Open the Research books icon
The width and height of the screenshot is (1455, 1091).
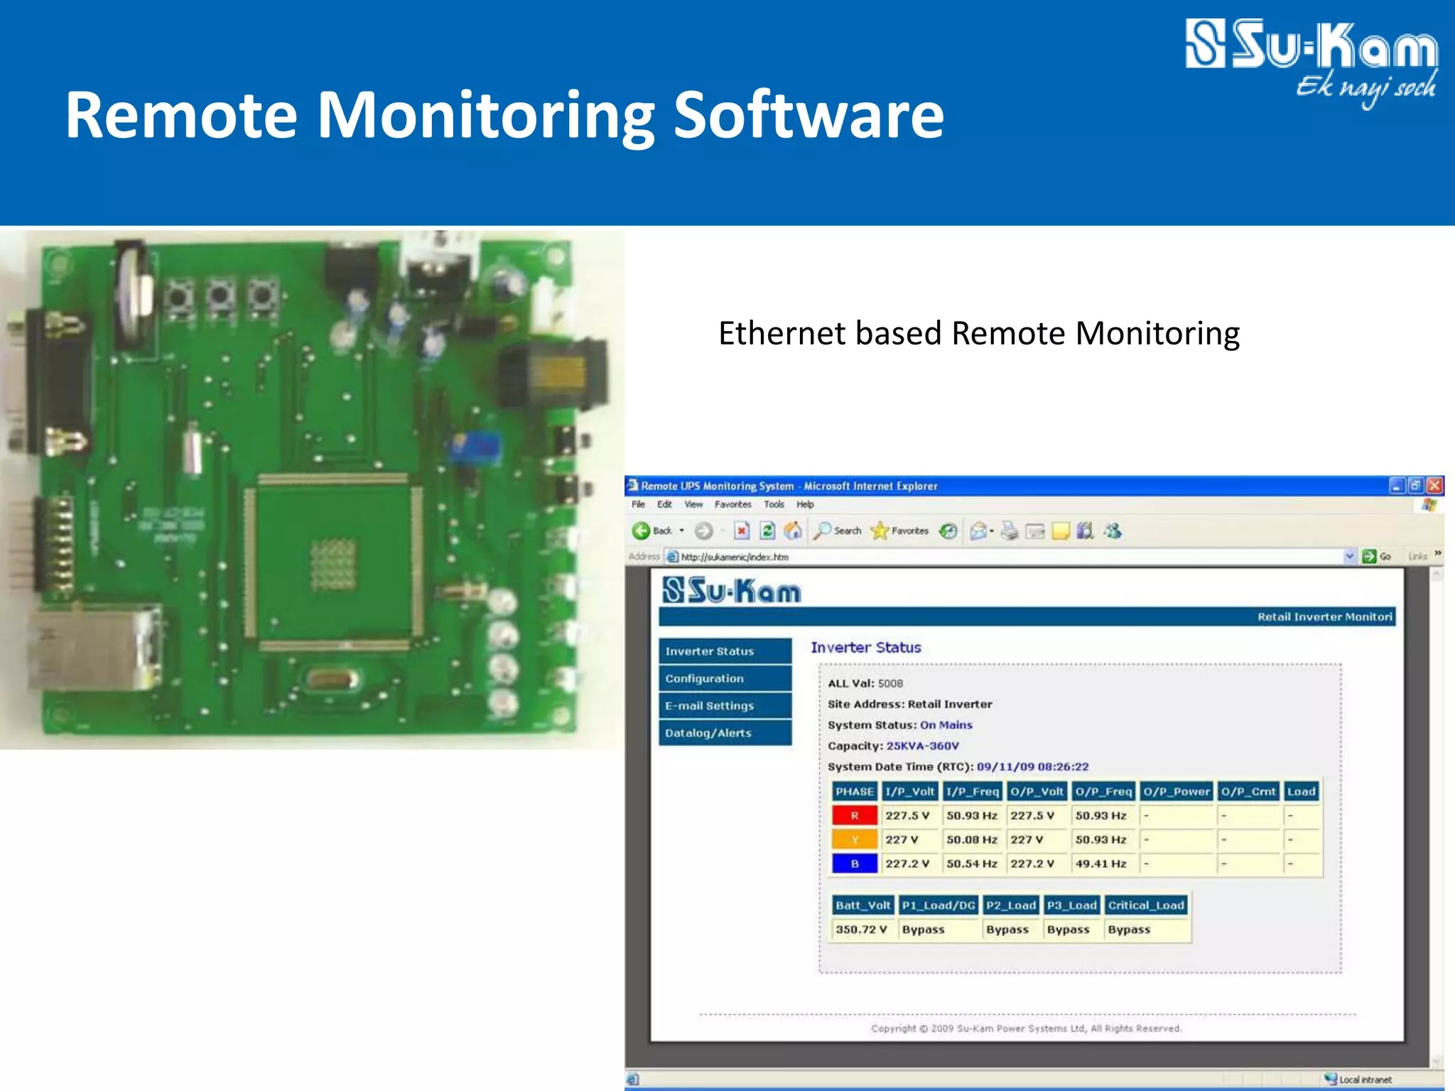click(x=1086, y=531)
